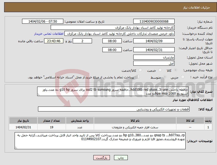The image size is (217, 165).
Task: Select the کالا radio button
Action: point(175,70)
